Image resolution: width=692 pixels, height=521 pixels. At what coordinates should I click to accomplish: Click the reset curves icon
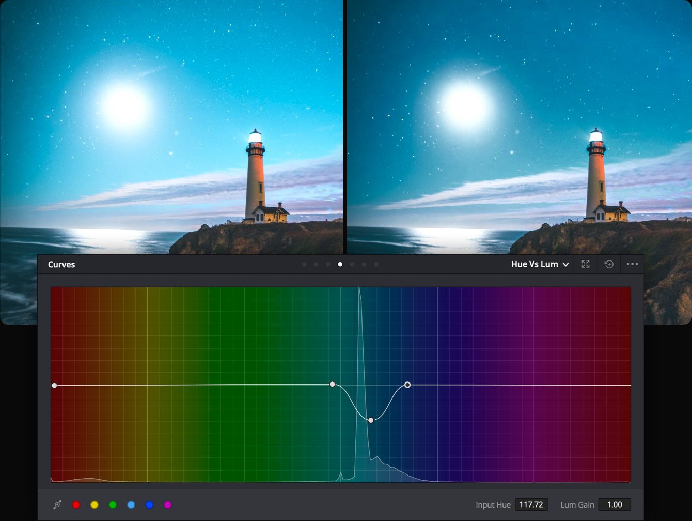609,264
